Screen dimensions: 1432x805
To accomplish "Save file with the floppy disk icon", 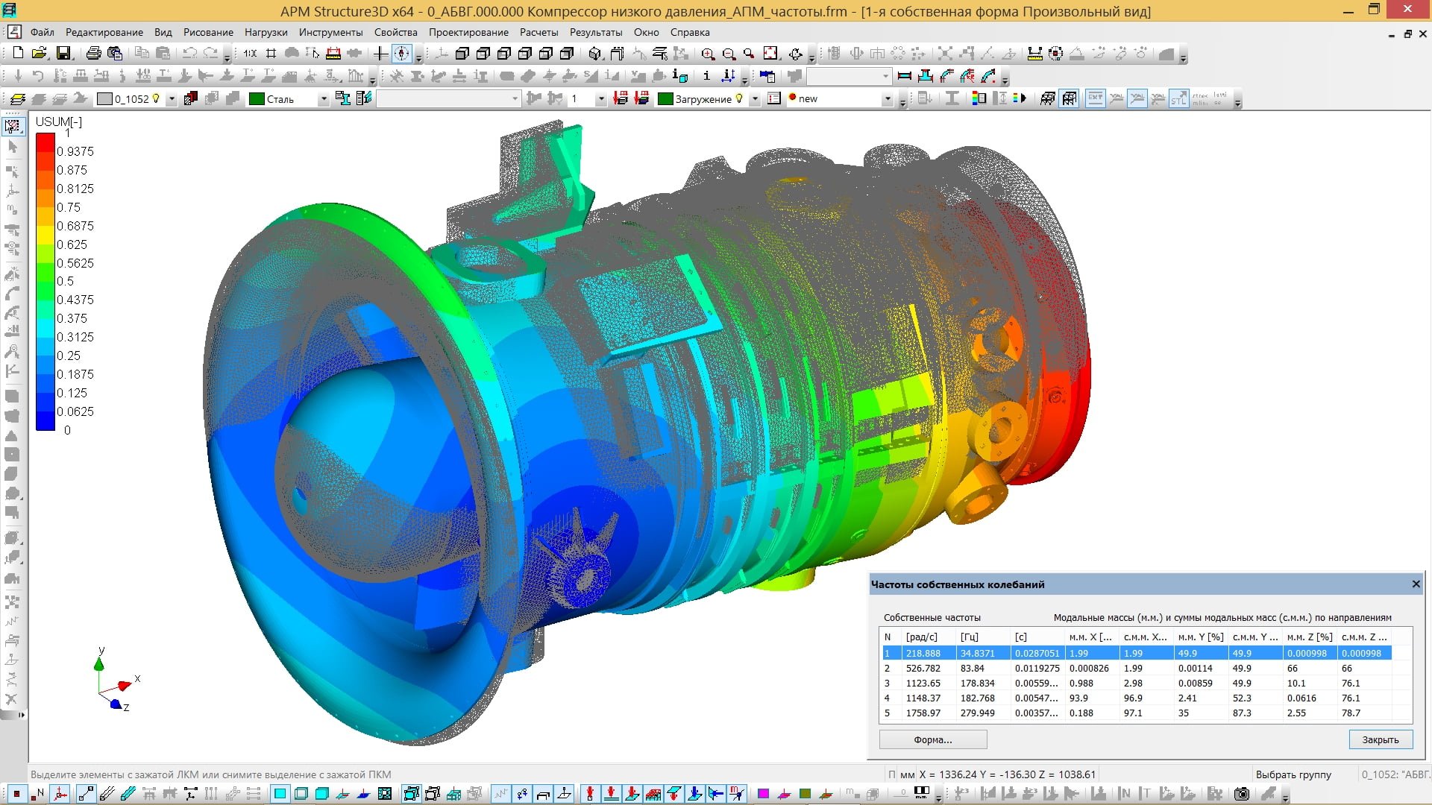I will [x=63, y=54].
